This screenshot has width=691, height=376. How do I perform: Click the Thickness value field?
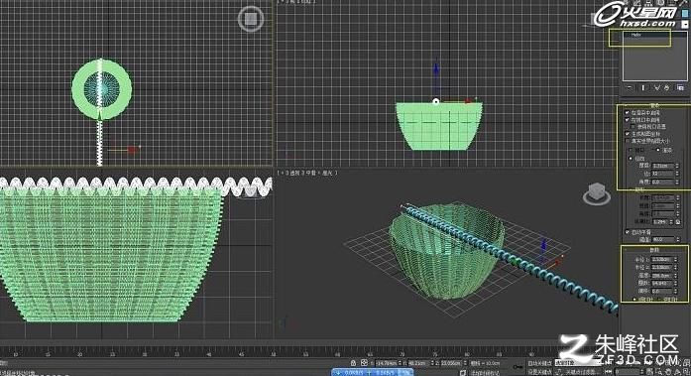coord(663,166)
